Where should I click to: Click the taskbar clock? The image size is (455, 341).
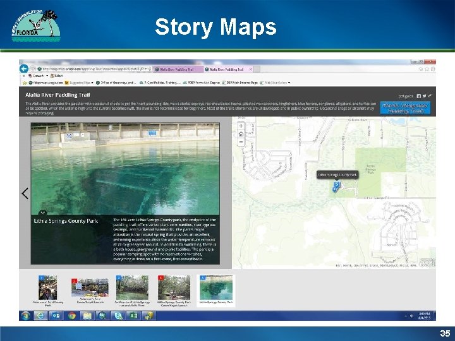click(425, 316)
